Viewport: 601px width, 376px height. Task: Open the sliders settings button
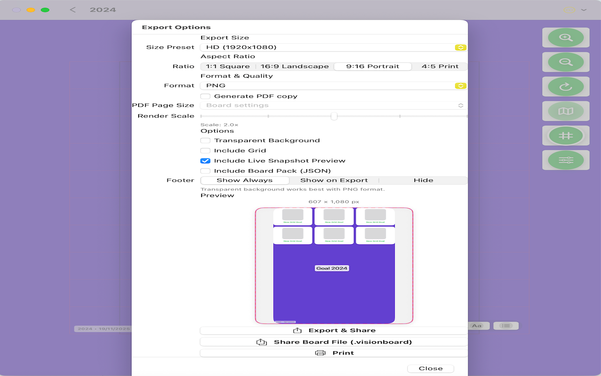pos(566,160)
